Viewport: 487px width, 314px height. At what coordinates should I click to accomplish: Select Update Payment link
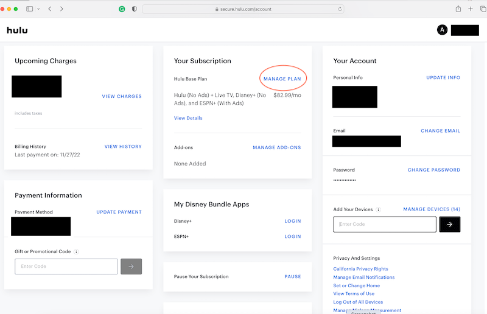coord(119,212)
